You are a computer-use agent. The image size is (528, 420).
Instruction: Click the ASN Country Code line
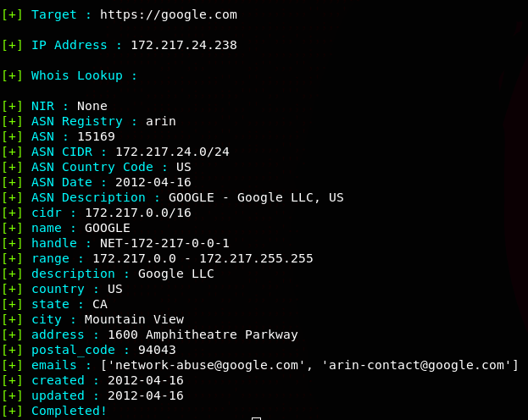[x=110, y=167]
